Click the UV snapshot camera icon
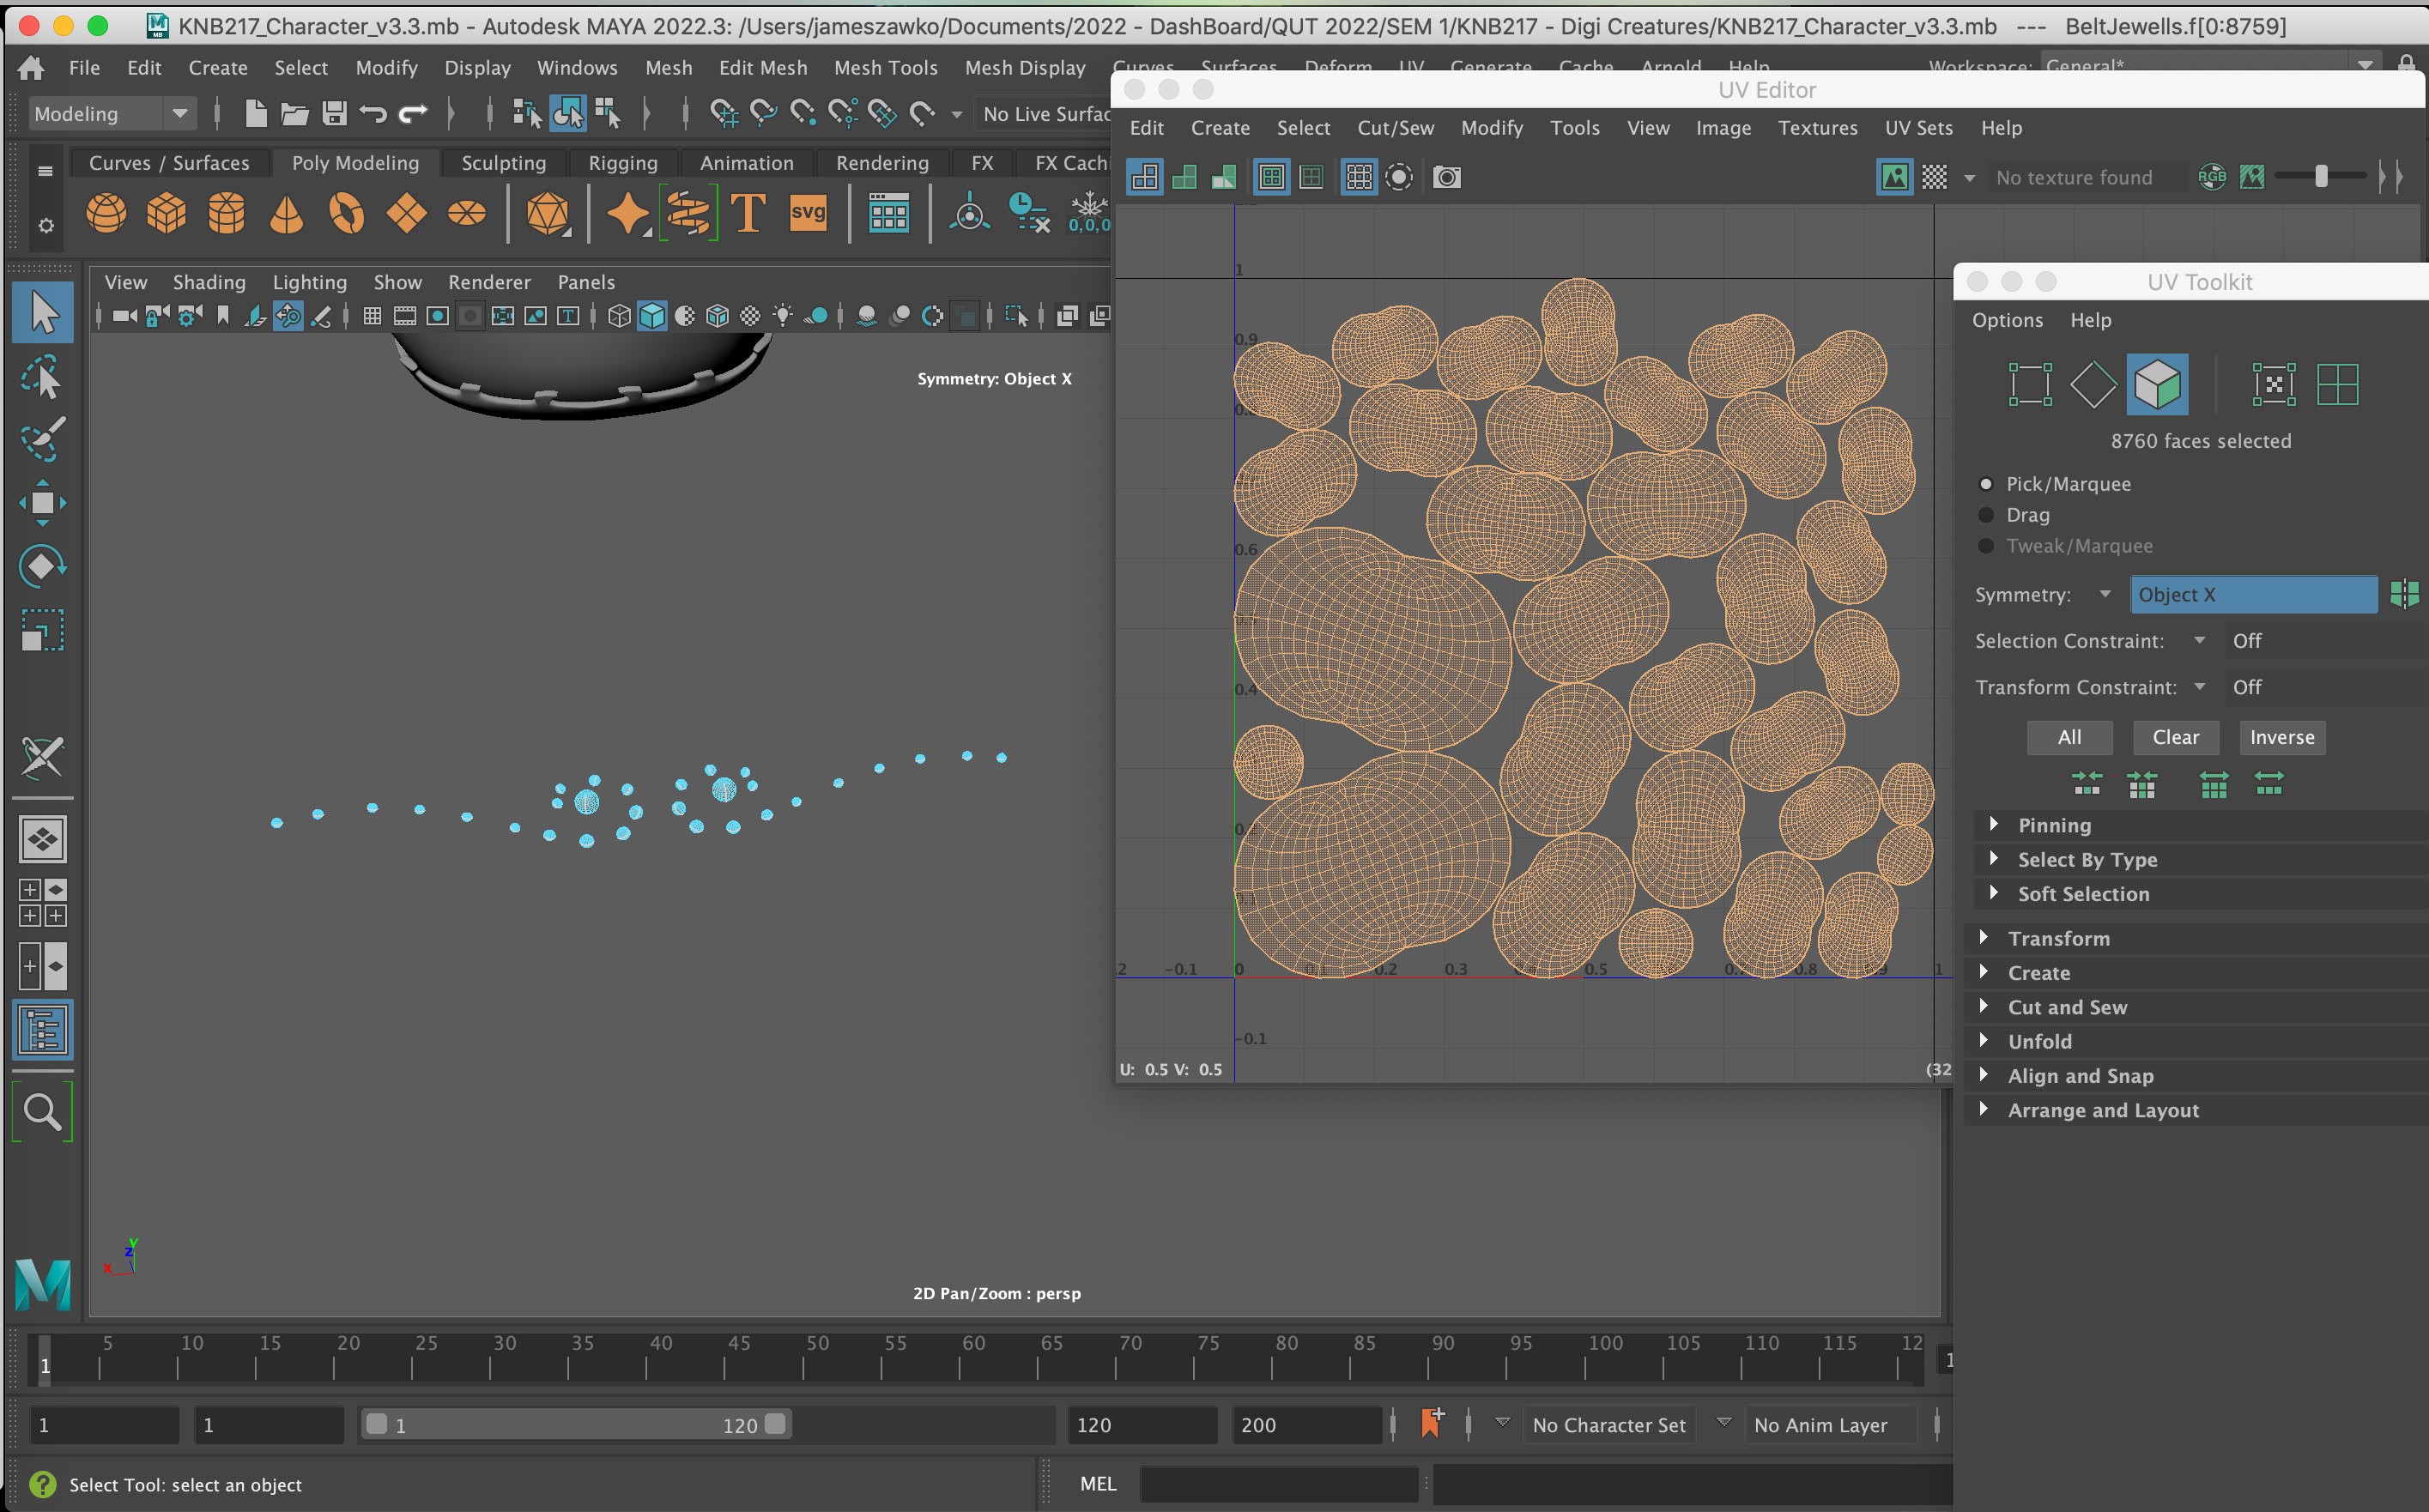Image resolution: width=2429 pixels, height=1512 pixels. tap(1446, 178)
